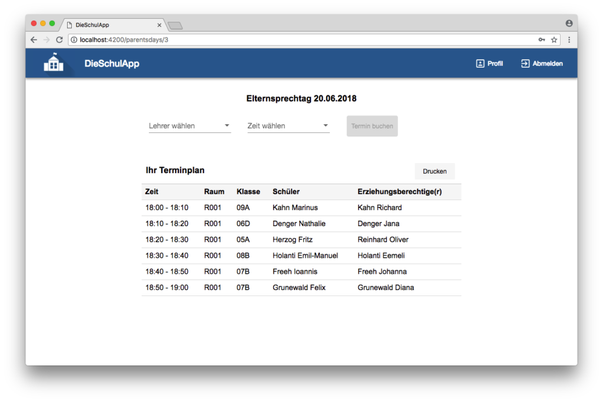Open the Profil page icon

point(480,64)
